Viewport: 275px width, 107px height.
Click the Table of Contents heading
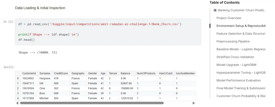point(224,3)
